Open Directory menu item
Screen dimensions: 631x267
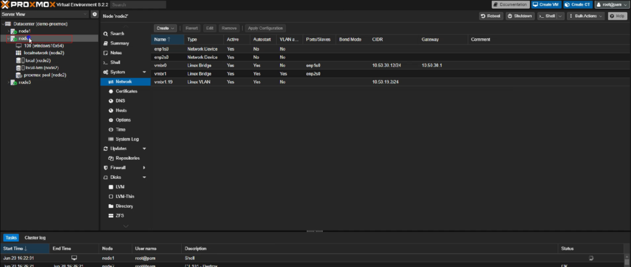point(124,206)
